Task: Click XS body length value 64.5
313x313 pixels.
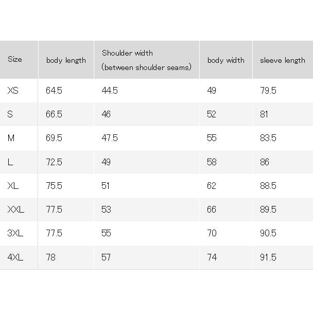Action: (x=54, y=91)
